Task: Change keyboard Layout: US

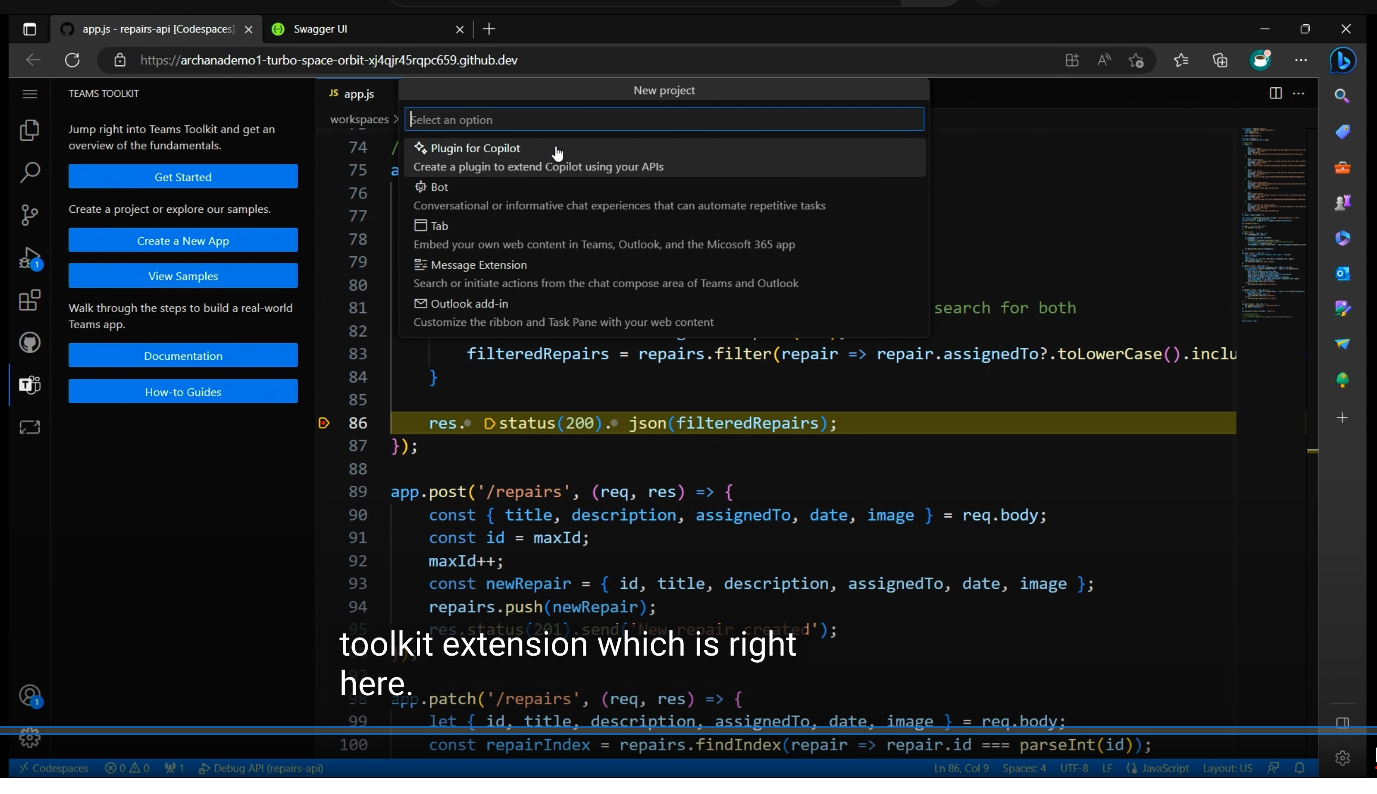Action: [x=1227, y=768]
